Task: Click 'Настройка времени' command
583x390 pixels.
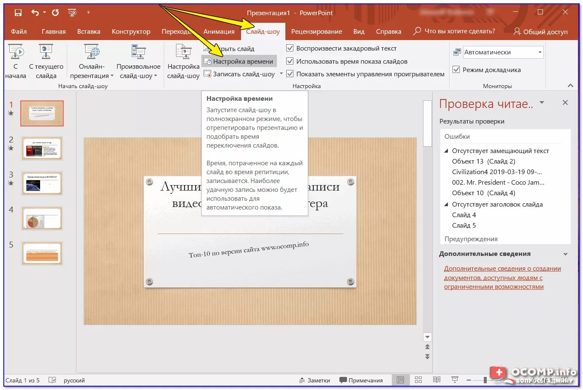Action: (x=239, y=62)
